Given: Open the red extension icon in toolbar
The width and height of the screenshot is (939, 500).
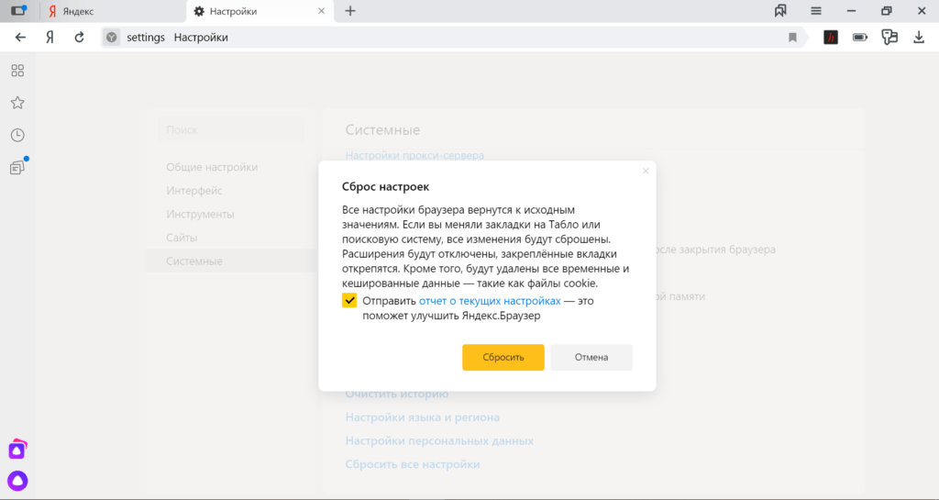Looking at the screenshot, I should pyautogui.click(x=831, y=37).
